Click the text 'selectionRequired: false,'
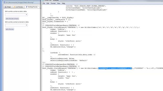 (62, 58)
